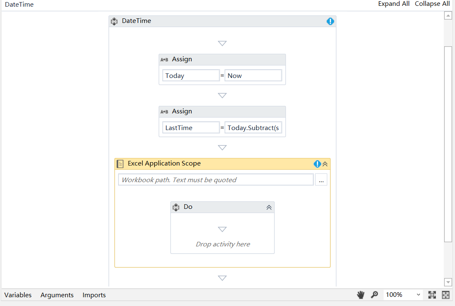Click the LastTime variable field
Image resolution: width=455 pixels, height=306 pixels.
coord(191,128)
